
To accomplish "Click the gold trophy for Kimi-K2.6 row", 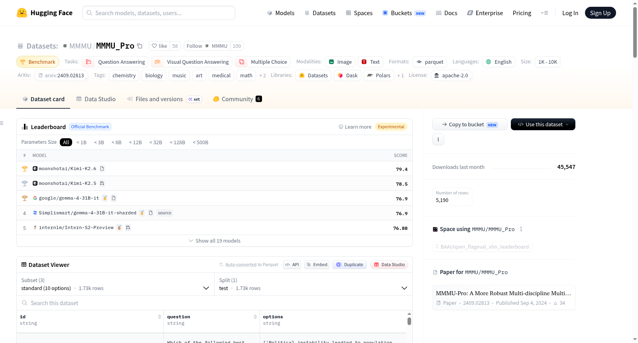I will click(x=25, y=169).
